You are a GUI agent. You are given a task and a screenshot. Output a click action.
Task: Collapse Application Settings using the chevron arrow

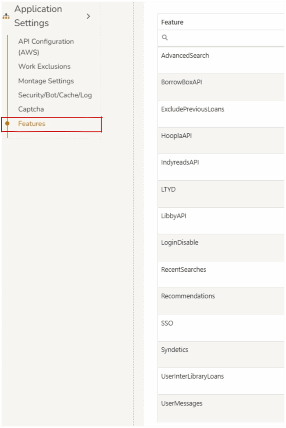click(x=88, y=16)
